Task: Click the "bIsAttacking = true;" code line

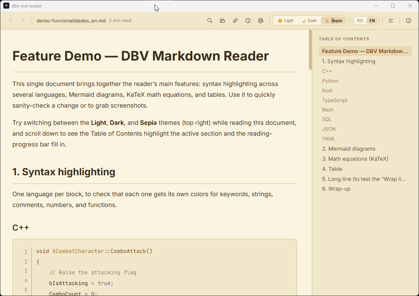Action: (x=81, y=283)
